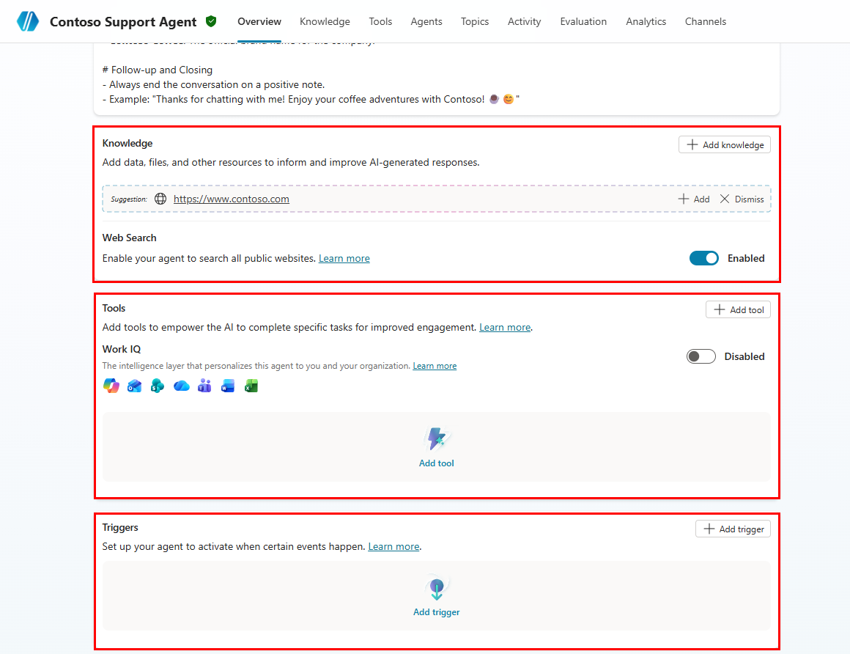The image size is (850, 654).
Task: Click the Microsoft 365 Copilot icon under Work IQ
Action: pos(111,386)
